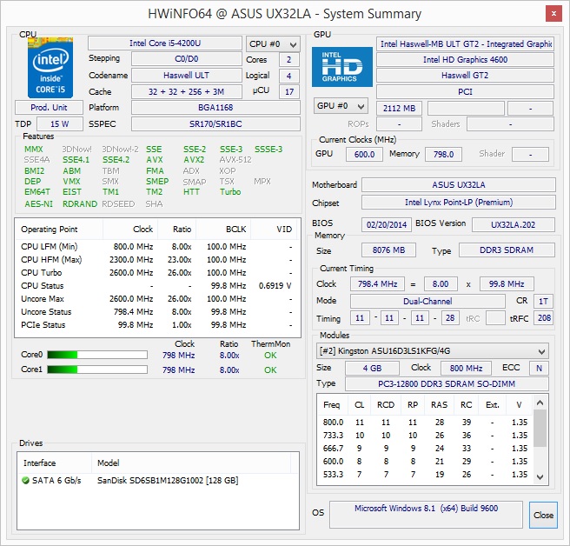Image resolution: width=570 pixels, height=546 pixels.
Task: Click the Intel HD Graphics logo
Action: pos(342,67)
